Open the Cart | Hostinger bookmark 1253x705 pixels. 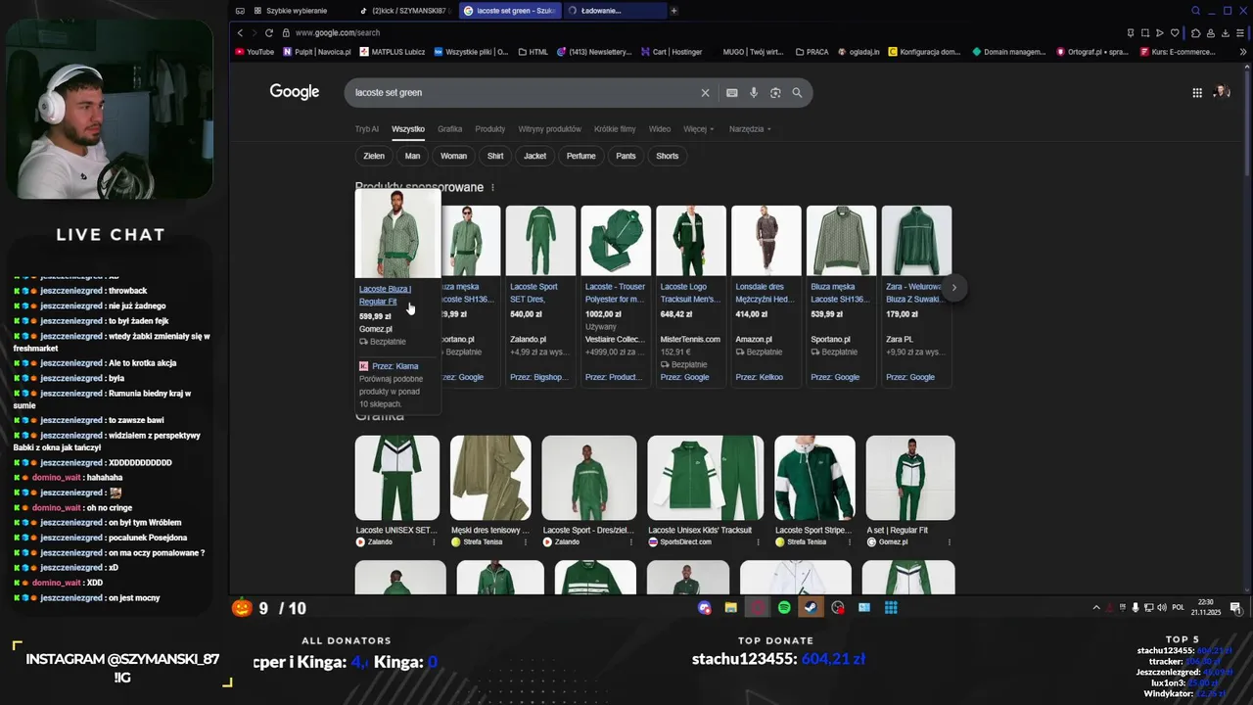(672, 52)
